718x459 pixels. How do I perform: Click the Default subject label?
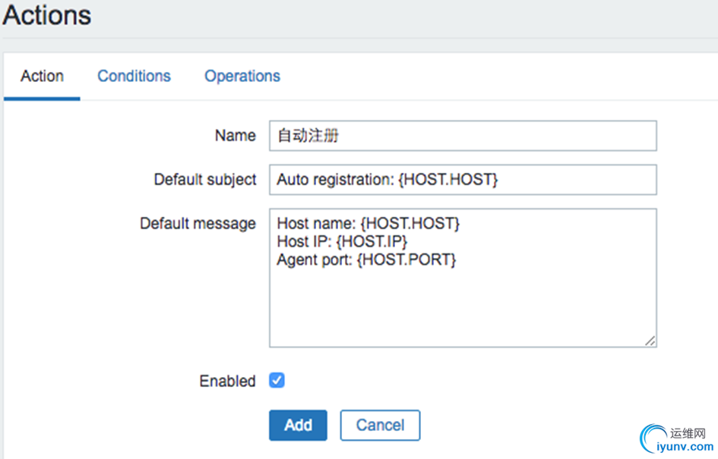pyautogui.click(x=205, y=180)
